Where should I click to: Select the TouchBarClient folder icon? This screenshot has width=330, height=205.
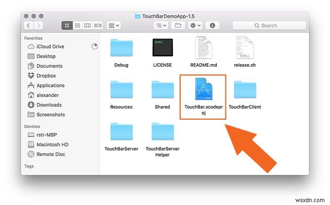coord(245,90)
